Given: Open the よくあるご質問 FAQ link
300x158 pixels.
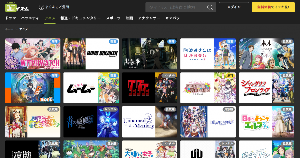Looking at the screenshot, I should tap(57, 7).
